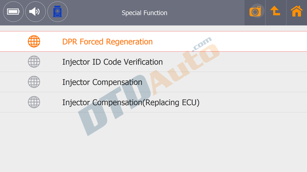Viewport: 307px width, 172px height.
Task: Go back using the orange arrow
Action: coord(275,12)
